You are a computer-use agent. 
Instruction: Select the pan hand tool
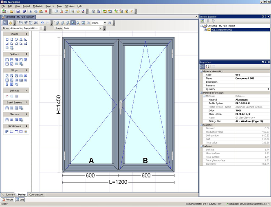[10, 23]
